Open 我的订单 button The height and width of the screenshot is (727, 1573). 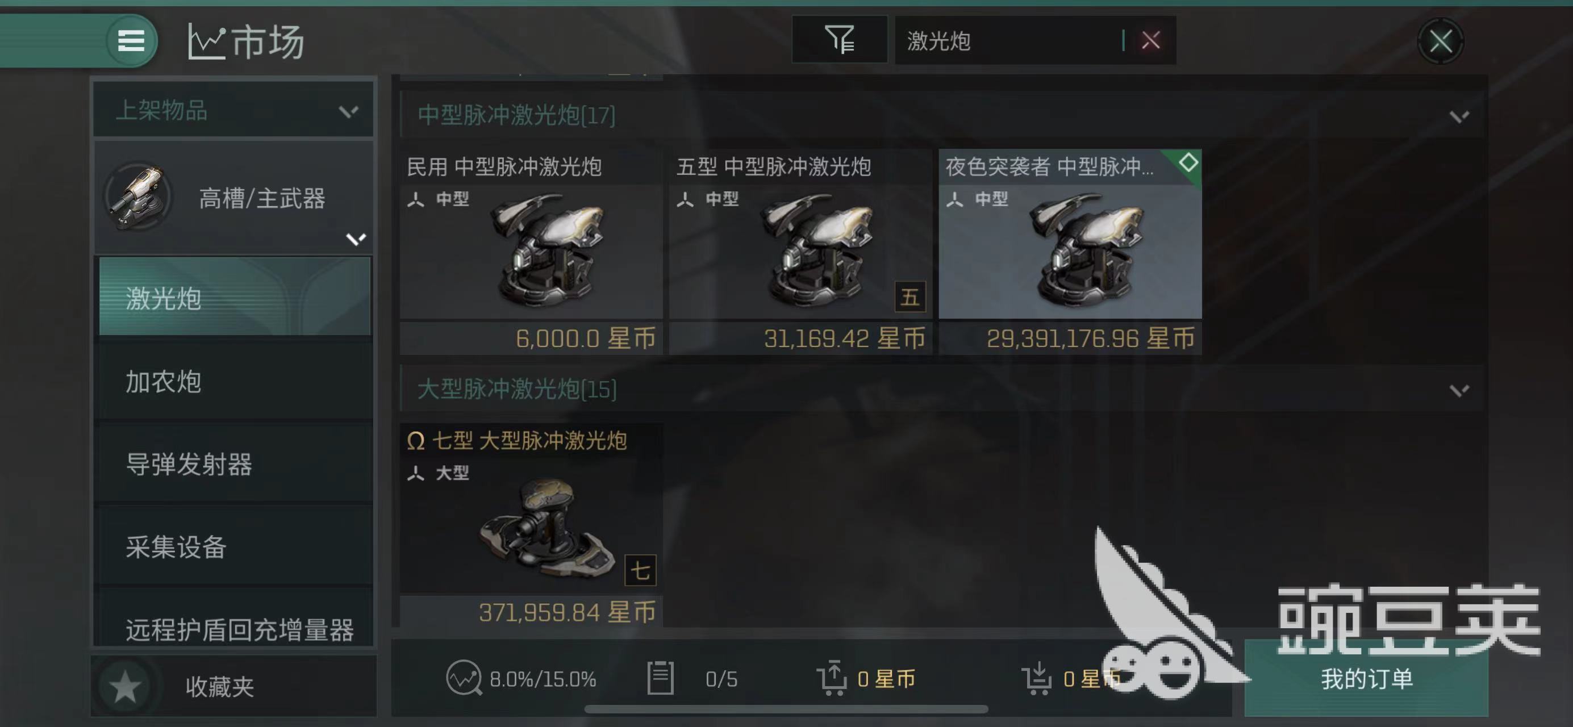(1366, 678)
